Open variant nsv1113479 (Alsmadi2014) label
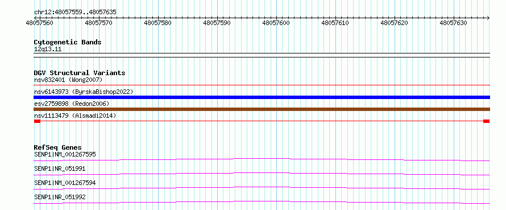 click(75, 116)
